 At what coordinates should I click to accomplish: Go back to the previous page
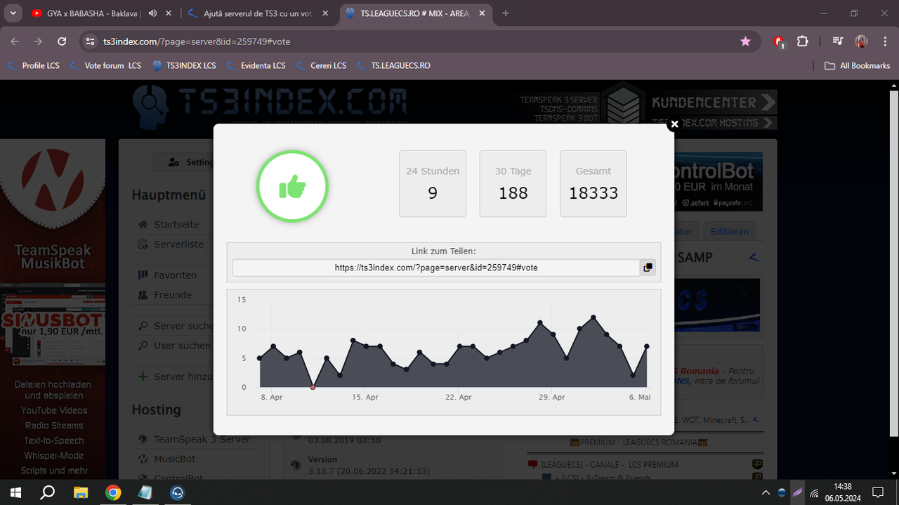click(15, 41)
